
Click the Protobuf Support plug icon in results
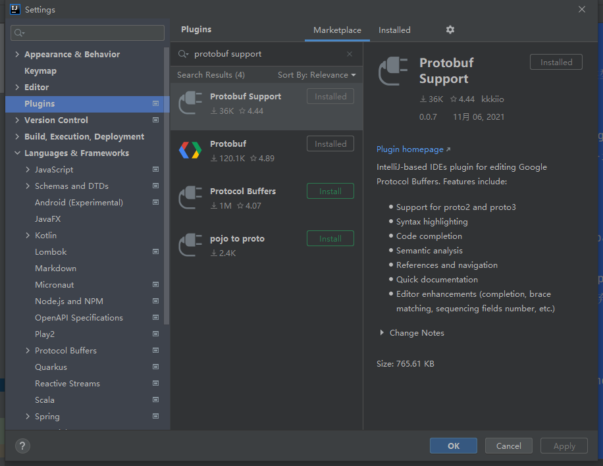click(x=190, y=103)
